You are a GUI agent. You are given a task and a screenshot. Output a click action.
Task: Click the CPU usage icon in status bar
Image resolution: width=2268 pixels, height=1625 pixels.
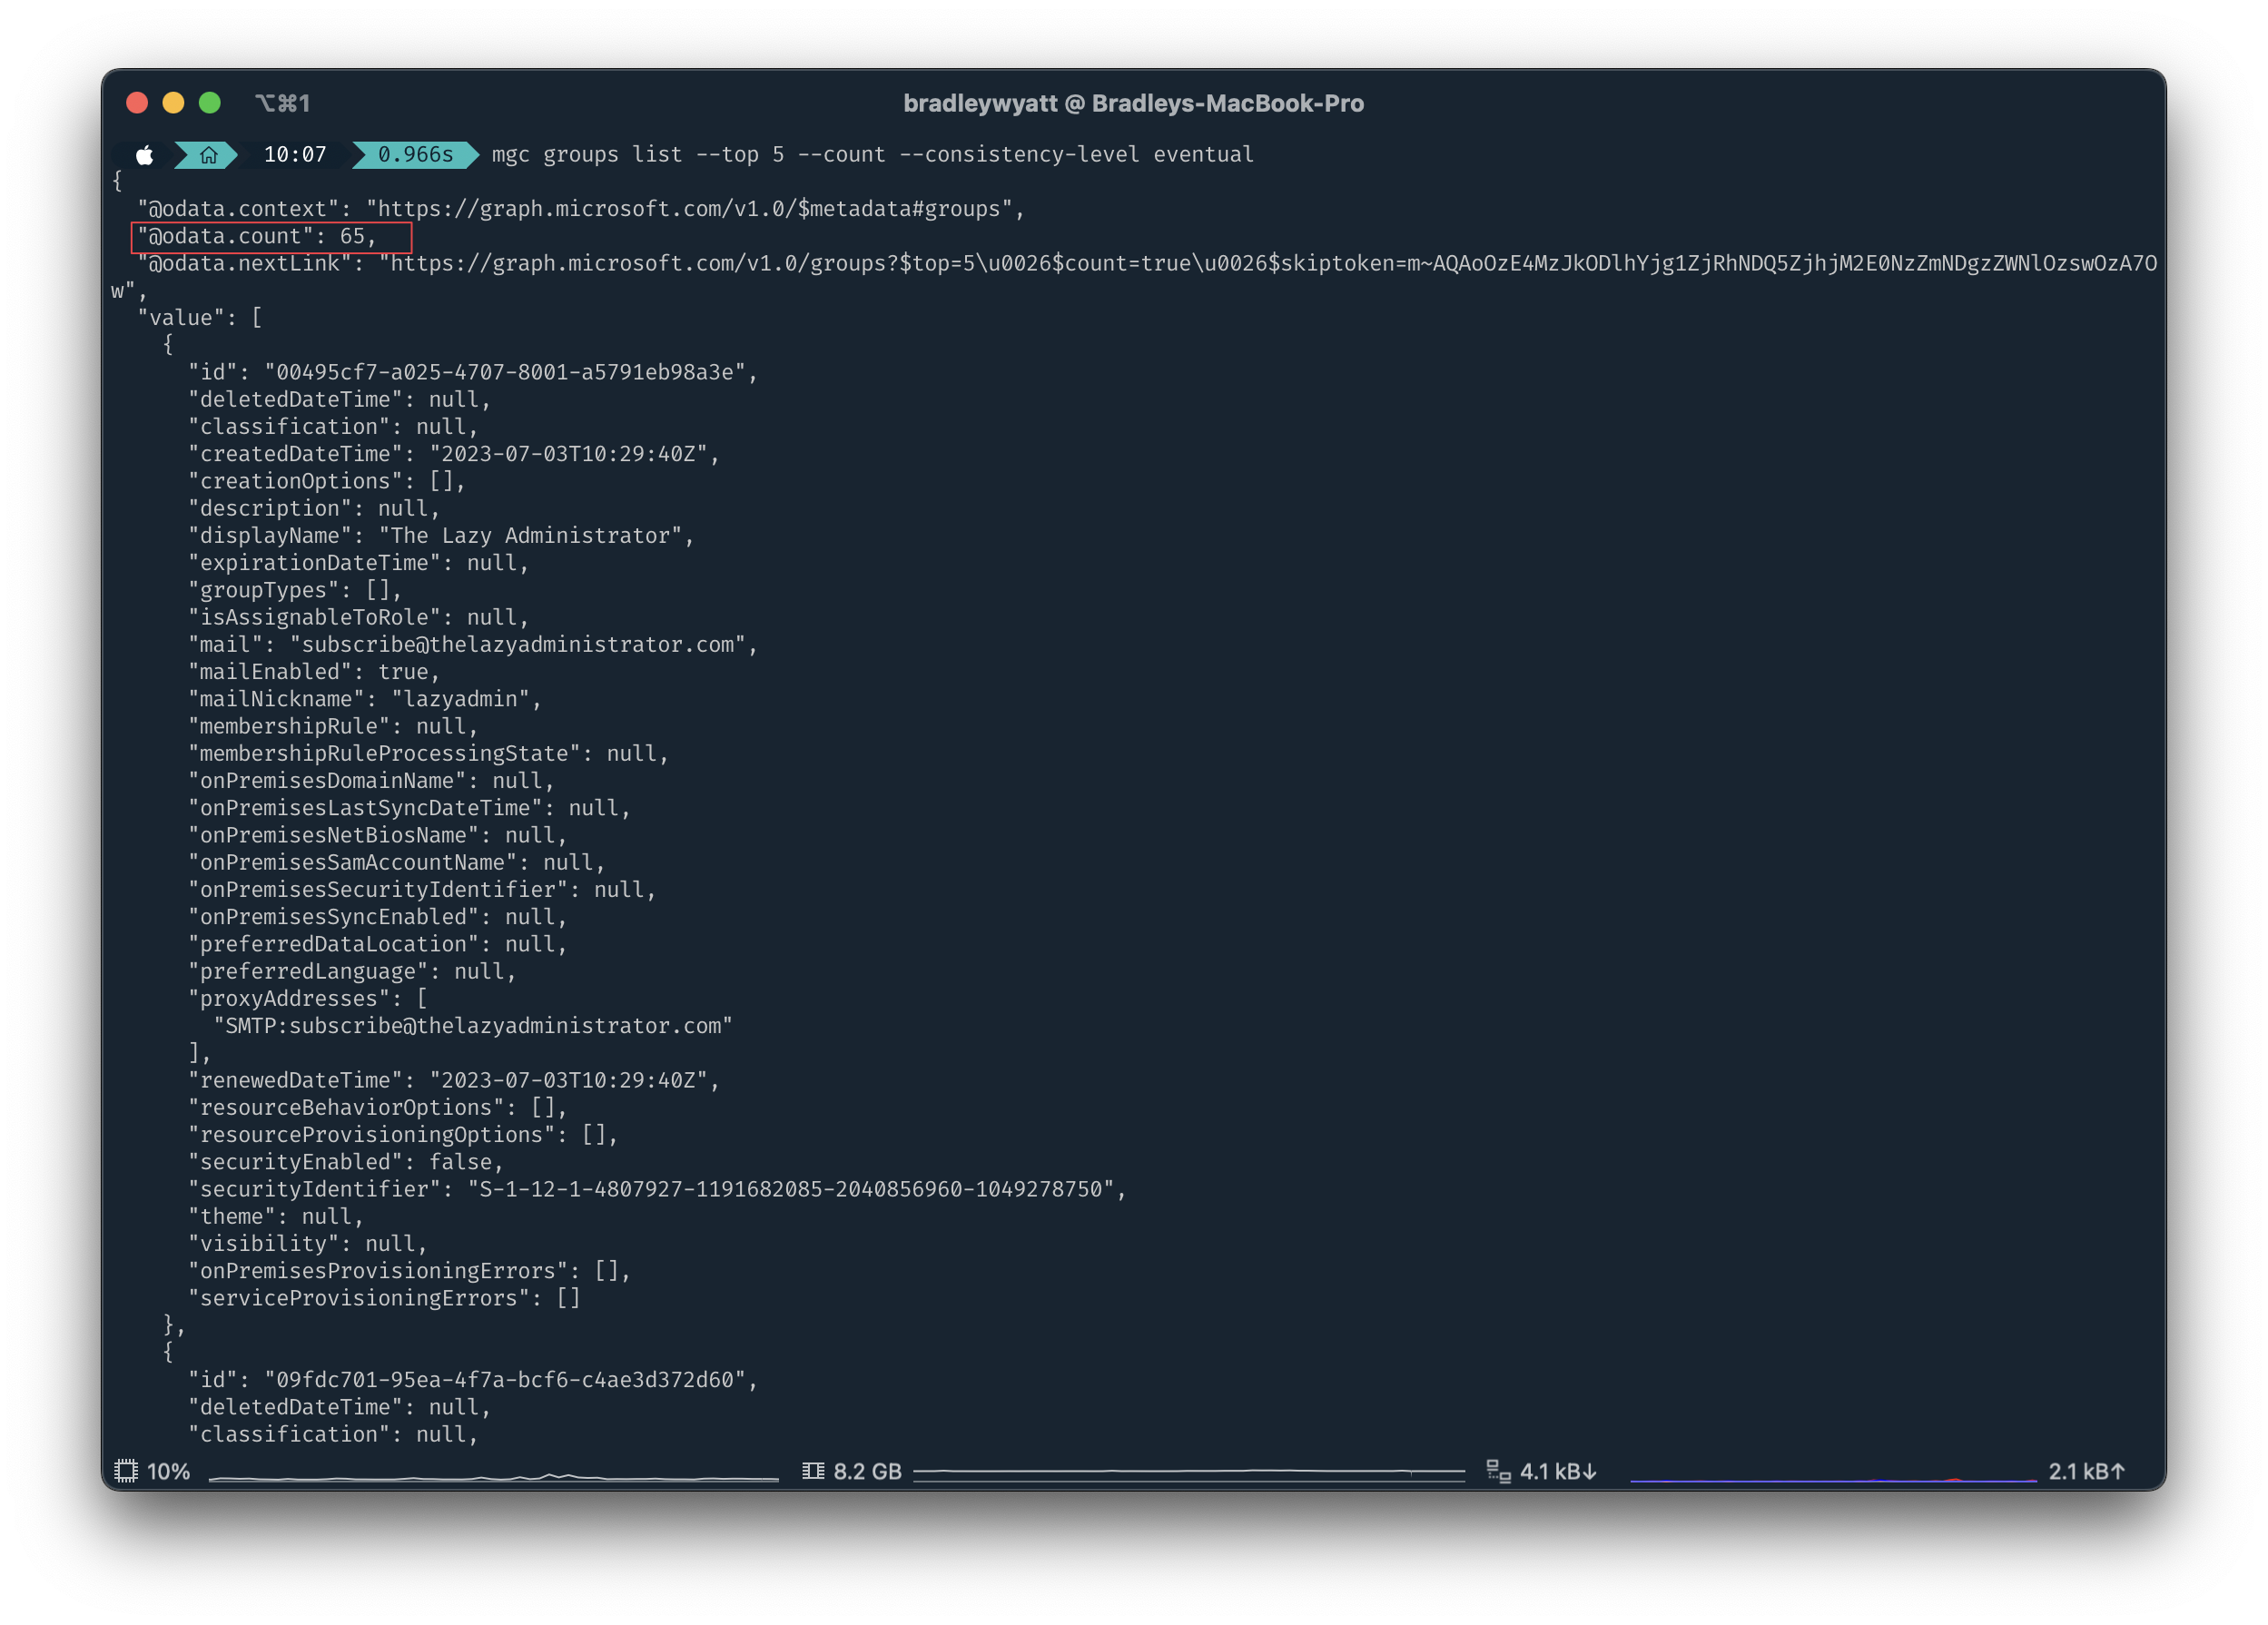tap(126, 1471)
